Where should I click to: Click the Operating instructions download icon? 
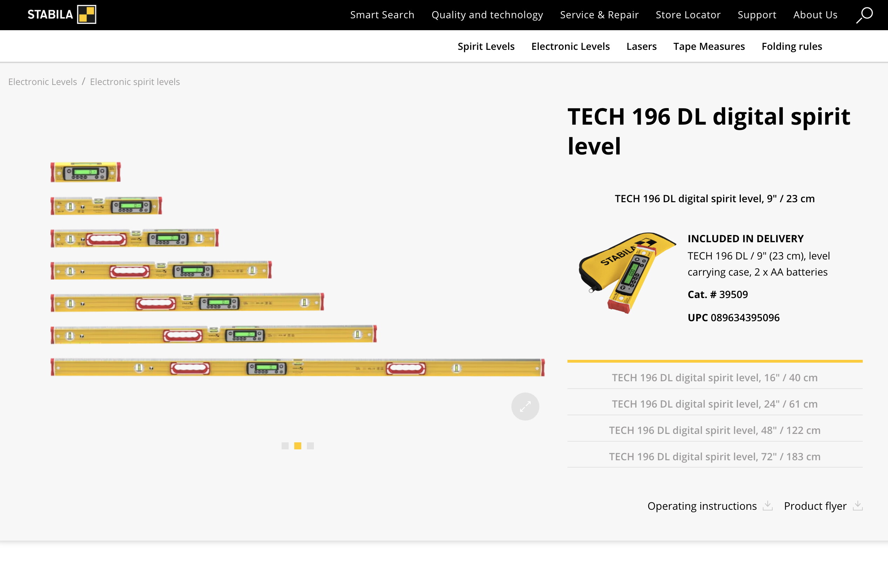[767, 505]
